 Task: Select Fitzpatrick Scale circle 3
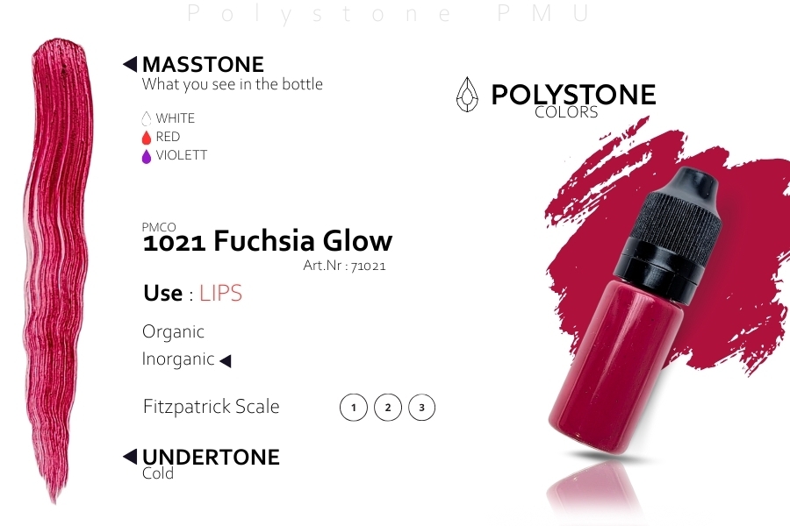421,407
